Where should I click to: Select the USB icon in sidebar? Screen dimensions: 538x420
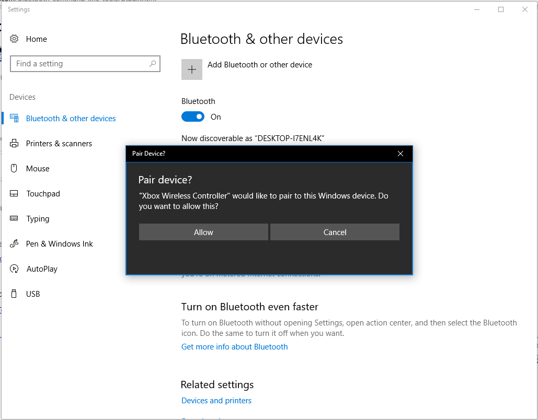[14, 294]
